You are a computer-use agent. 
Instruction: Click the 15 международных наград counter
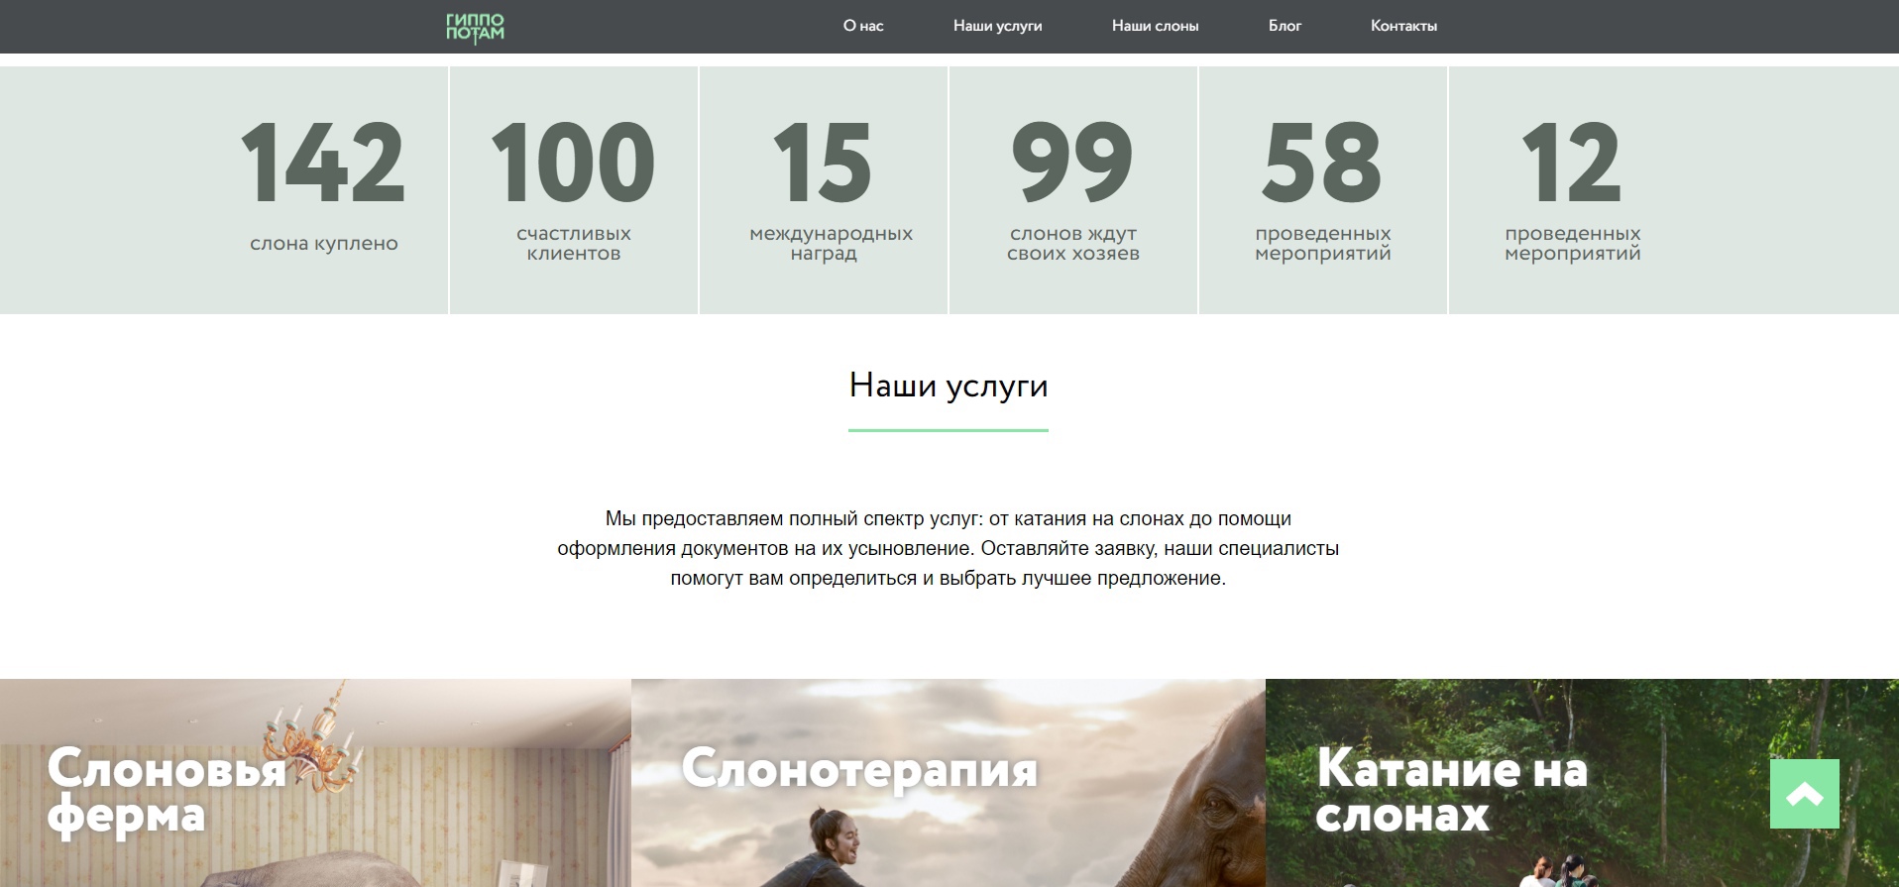(x=824, y=190)
